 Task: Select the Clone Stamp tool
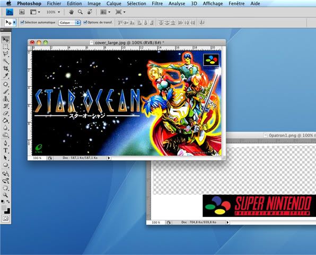[x=5, y=99]
